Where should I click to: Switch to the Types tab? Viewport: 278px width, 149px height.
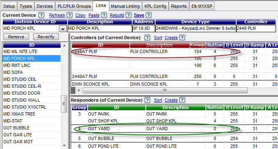pos(26,7)
